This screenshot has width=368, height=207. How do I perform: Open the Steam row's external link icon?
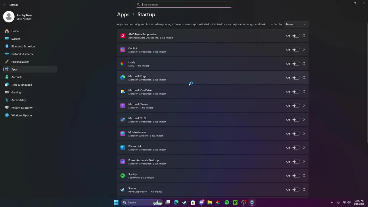[x=304, y=189]
